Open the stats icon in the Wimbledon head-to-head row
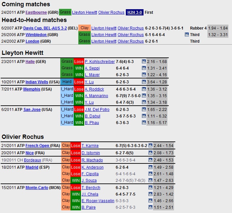 click(x=186, y=34)
